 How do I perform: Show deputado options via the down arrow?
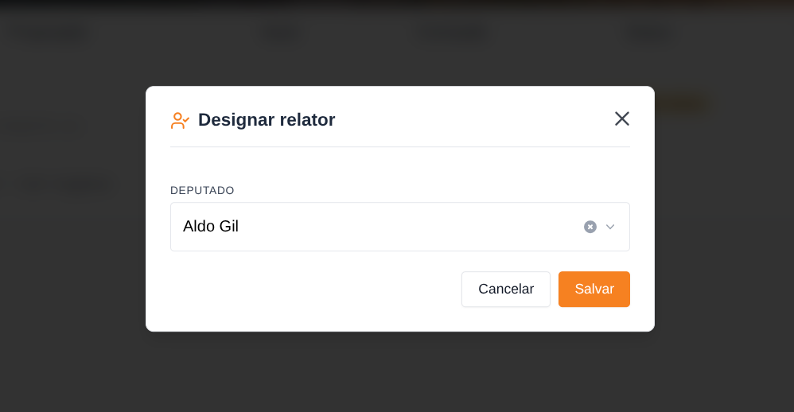[610, 227]
